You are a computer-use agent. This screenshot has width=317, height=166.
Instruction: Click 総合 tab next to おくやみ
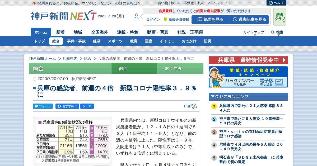click(x=134, y=69)
